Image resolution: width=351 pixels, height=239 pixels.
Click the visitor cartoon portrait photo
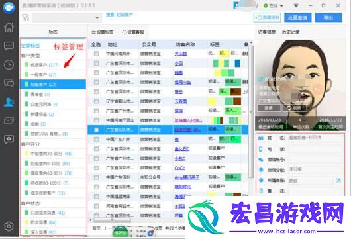coord(301,85)
